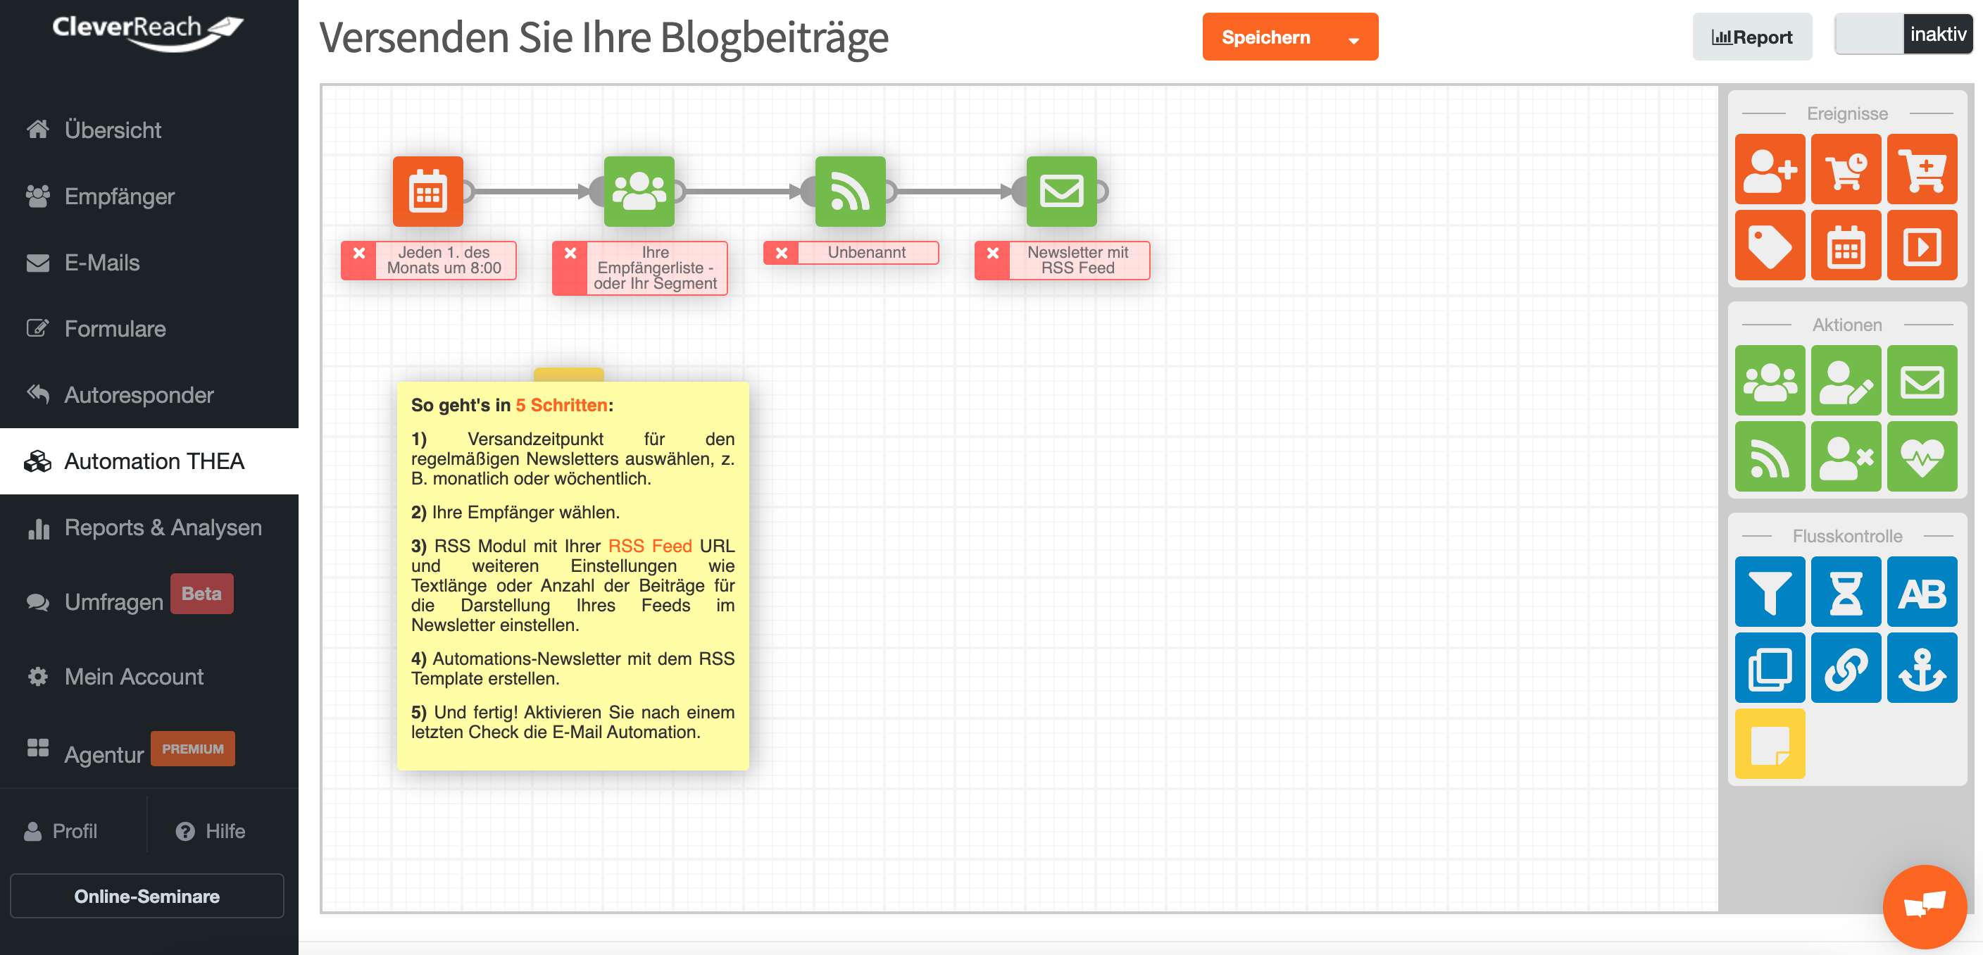Image resolution: width=1983 pixels, height=955 pixels.
Task: Pick remove recipient action icon
Action: (1845, 456)
